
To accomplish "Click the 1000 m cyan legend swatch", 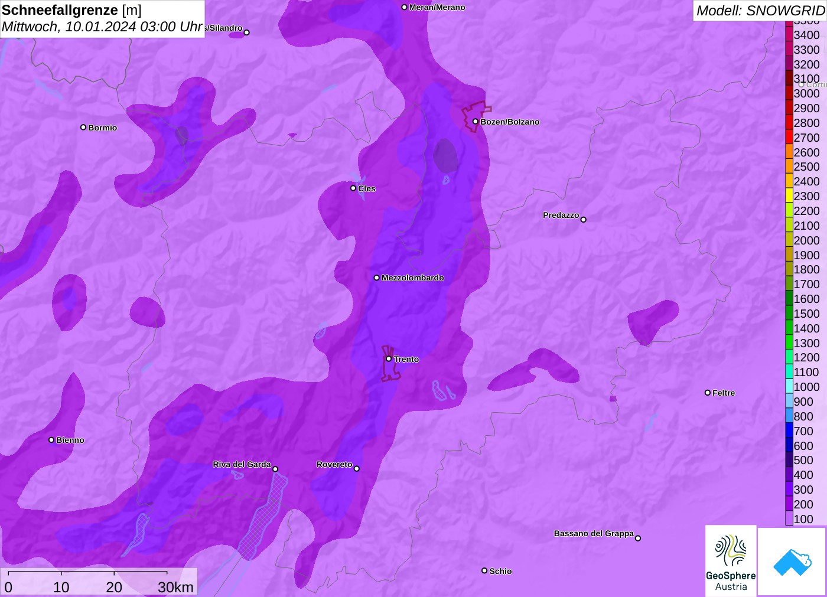I will (x=789, y=386).
